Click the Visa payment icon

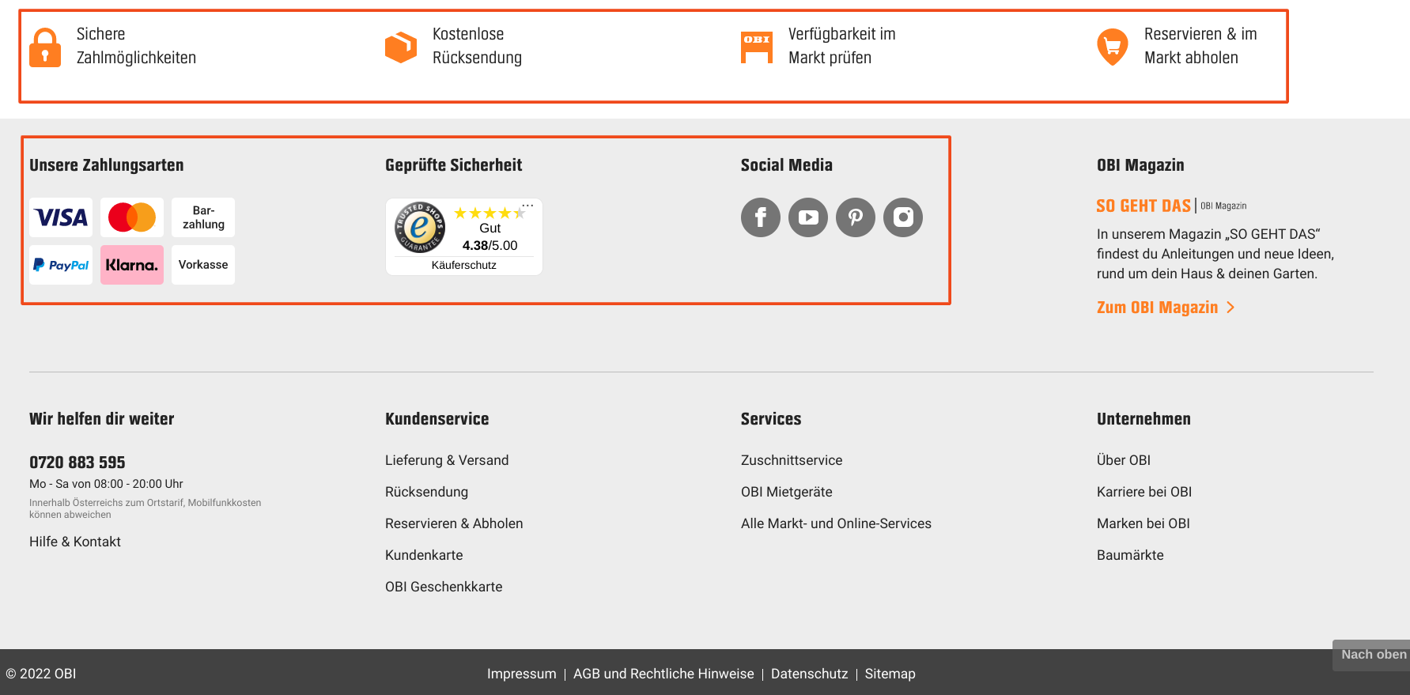click(60, 217)
